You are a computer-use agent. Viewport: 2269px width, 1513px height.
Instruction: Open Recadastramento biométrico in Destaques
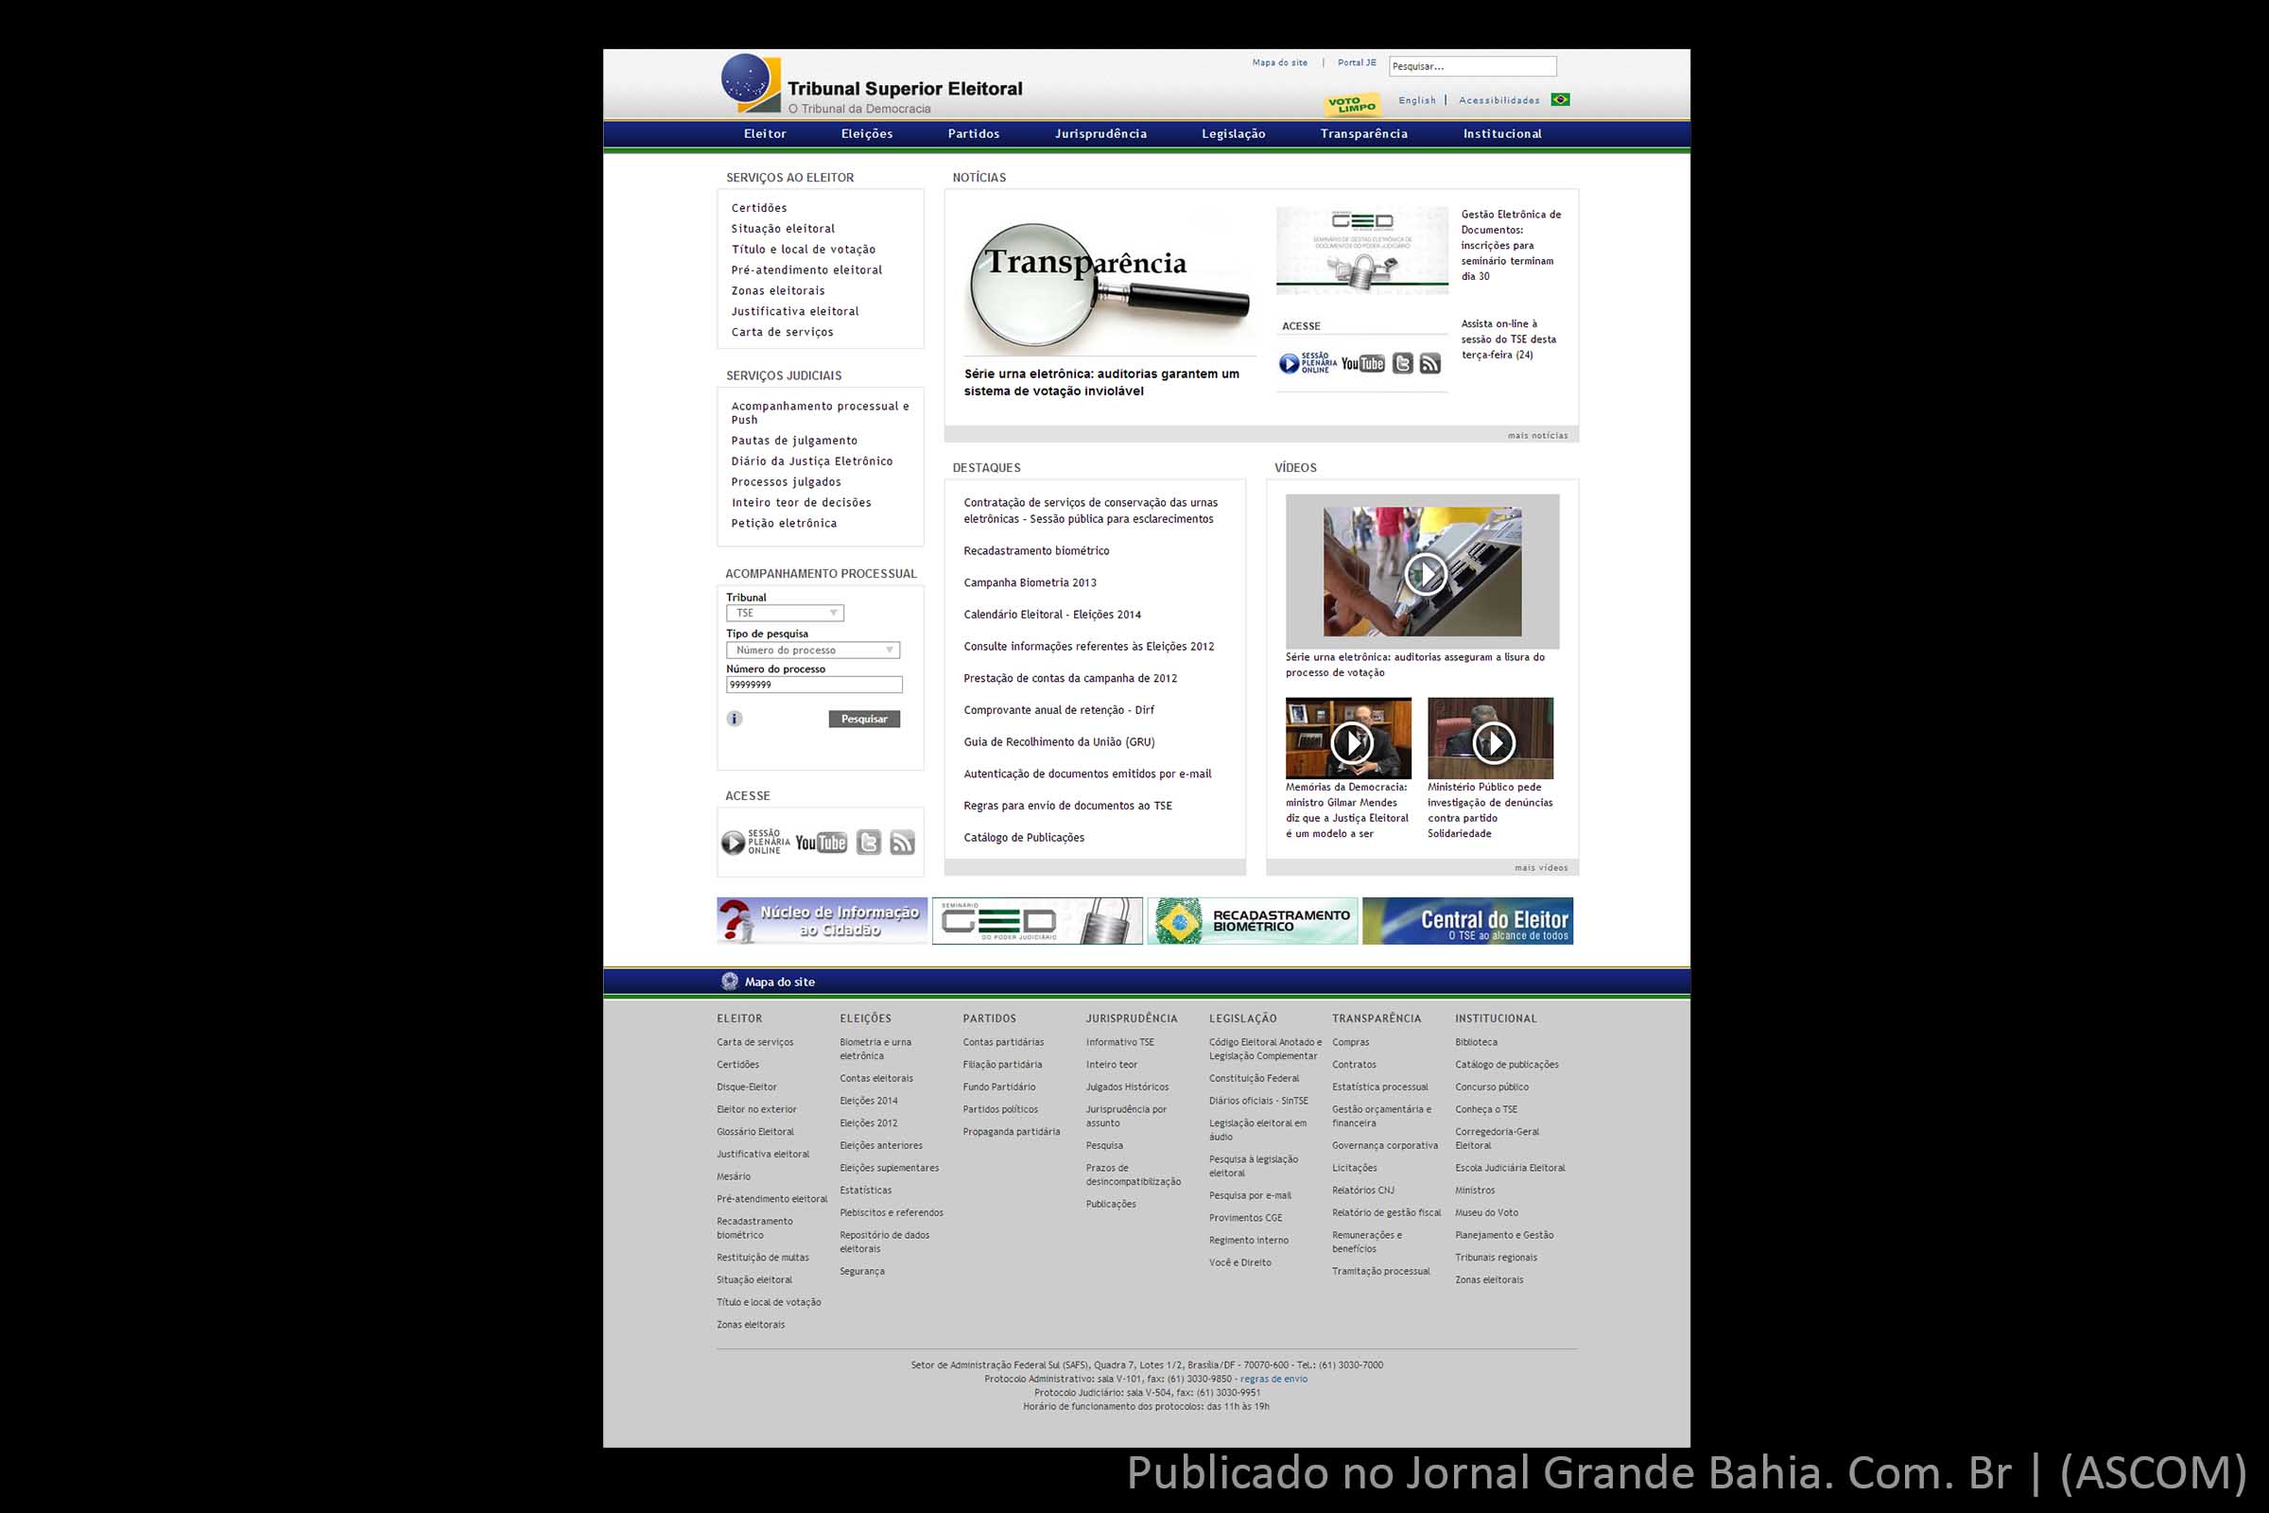pos(1036,551)
